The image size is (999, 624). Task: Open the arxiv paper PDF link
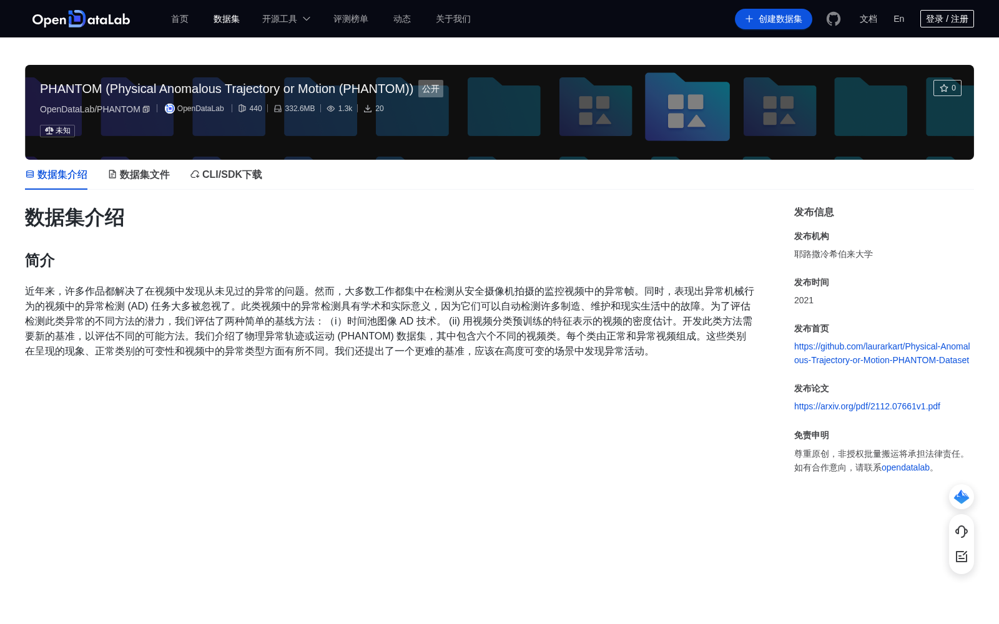tap(867, 406)
